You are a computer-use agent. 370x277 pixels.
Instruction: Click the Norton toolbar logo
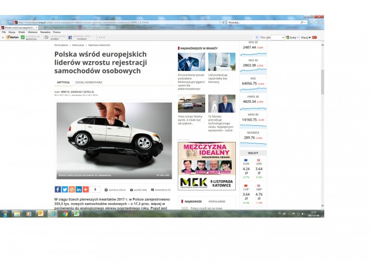10,37
